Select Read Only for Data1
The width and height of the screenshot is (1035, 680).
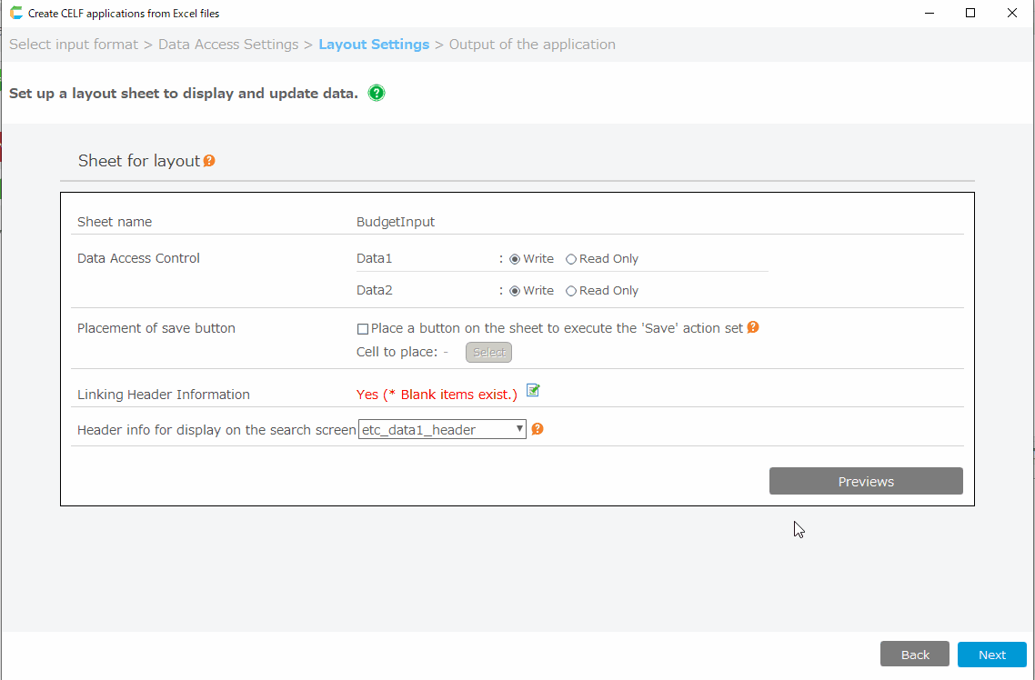point(571,259)
